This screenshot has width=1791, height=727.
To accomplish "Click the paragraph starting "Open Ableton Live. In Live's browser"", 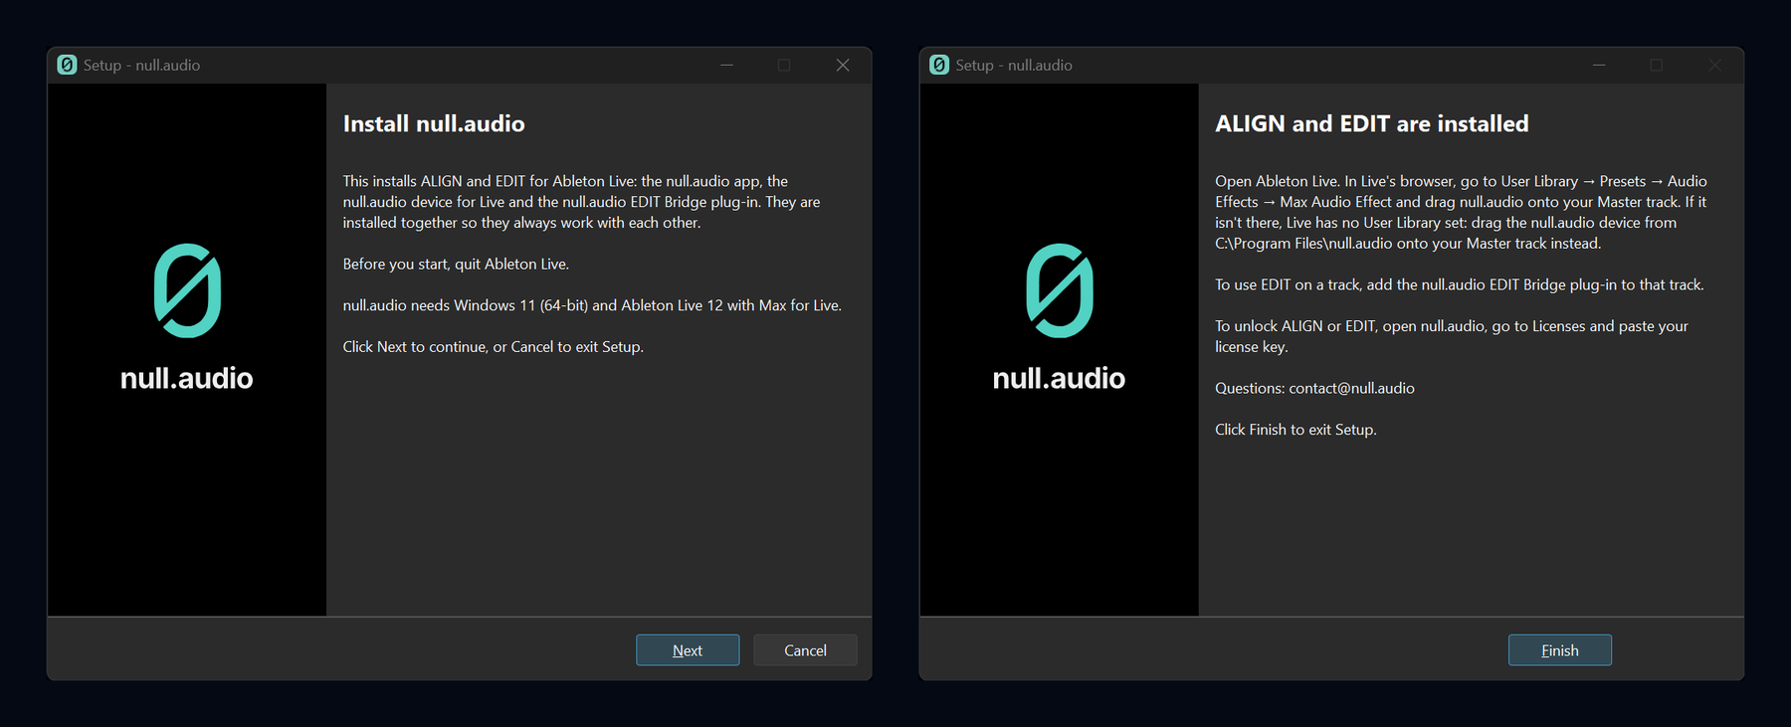I will pos(1461,212).
